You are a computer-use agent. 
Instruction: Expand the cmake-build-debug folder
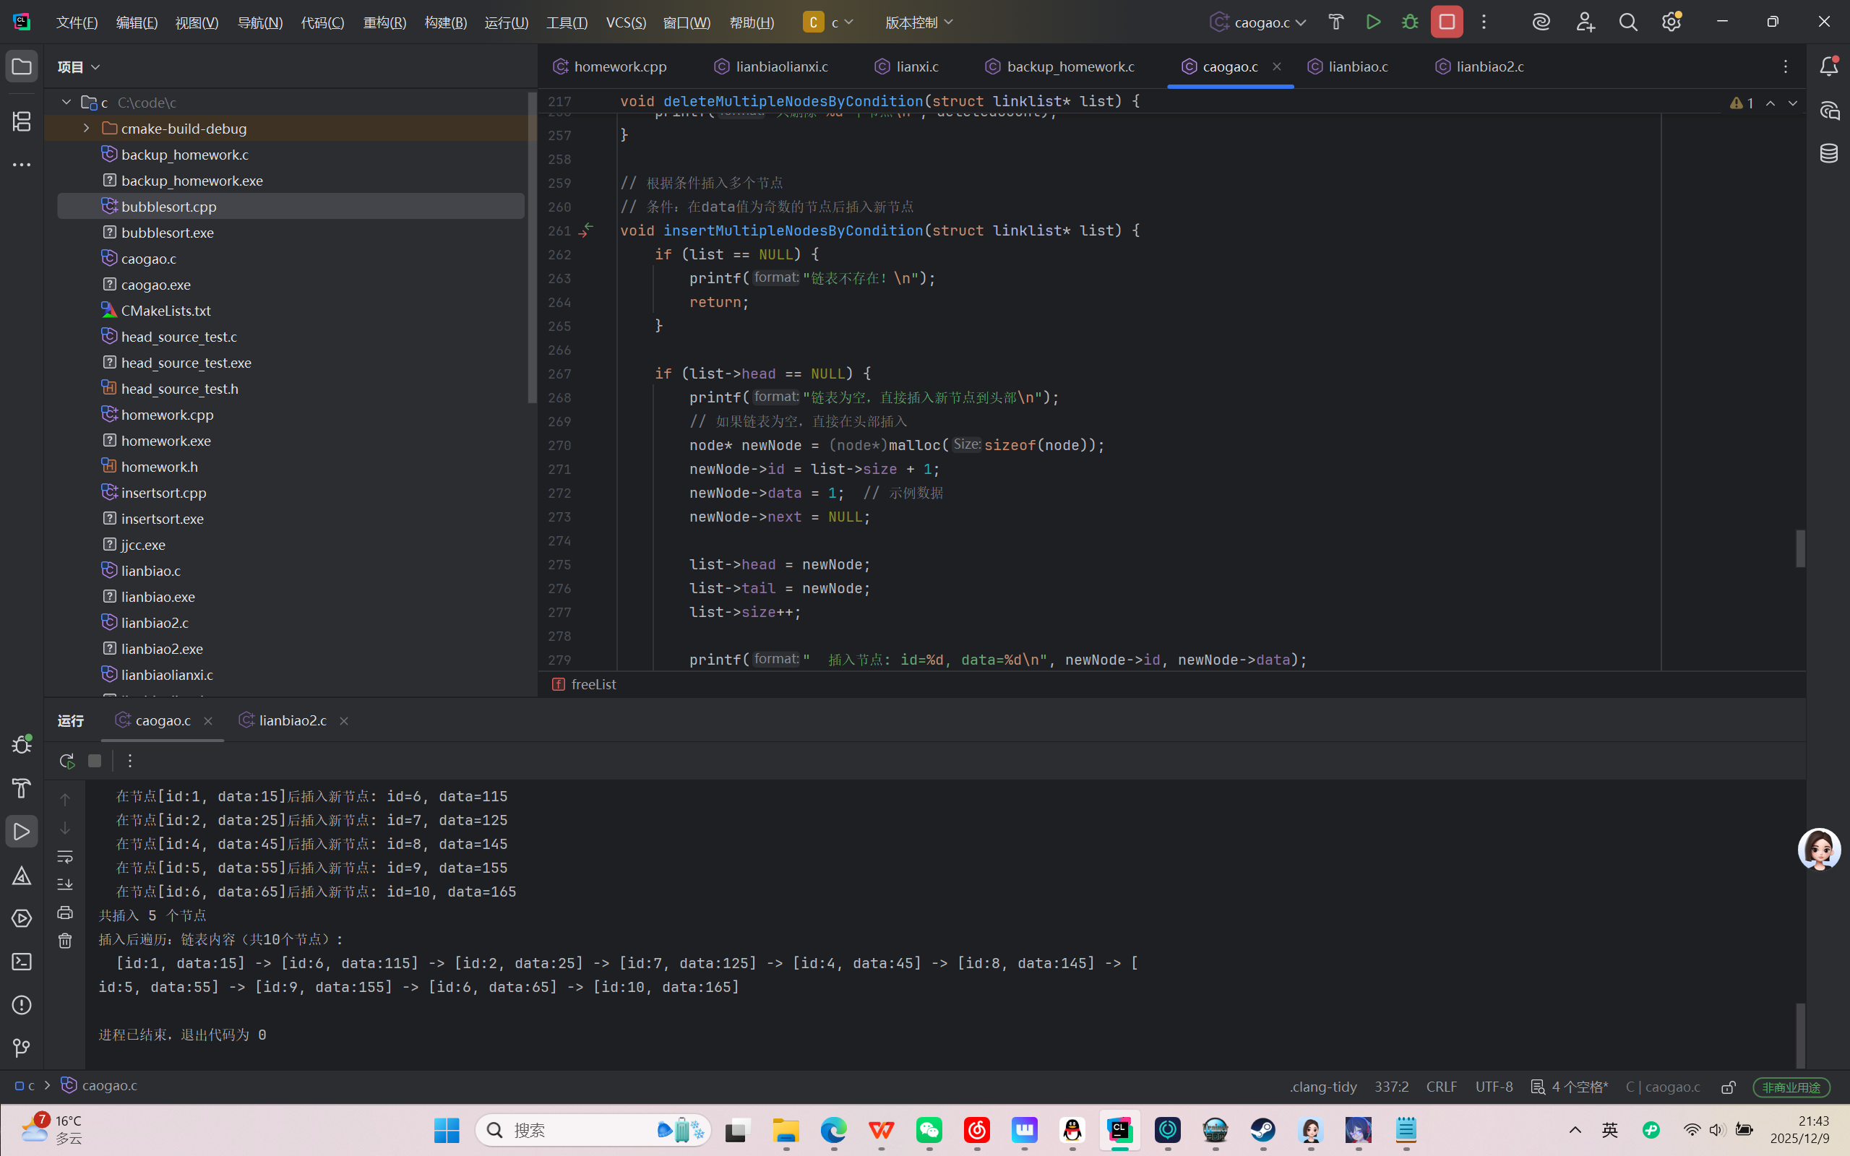[x=87, y=129]
